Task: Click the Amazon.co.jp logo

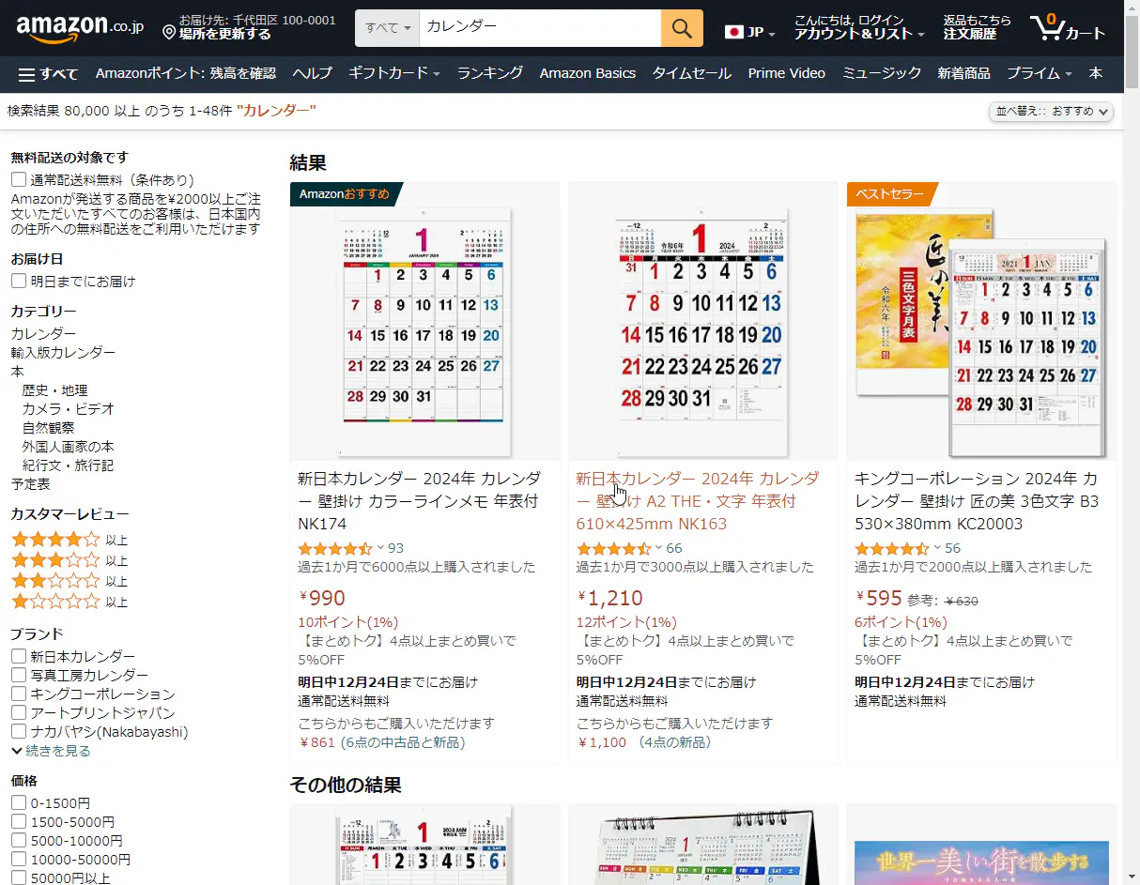Action: (x=79, y=28)
